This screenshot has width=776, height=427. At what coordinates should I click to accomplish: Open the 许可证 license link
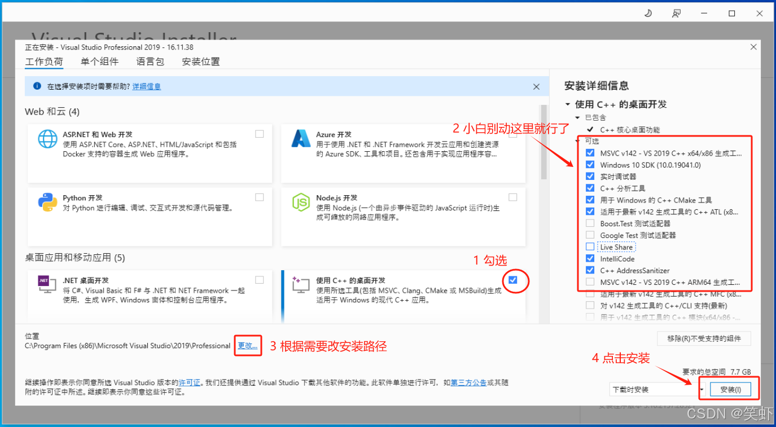point(190,382)
